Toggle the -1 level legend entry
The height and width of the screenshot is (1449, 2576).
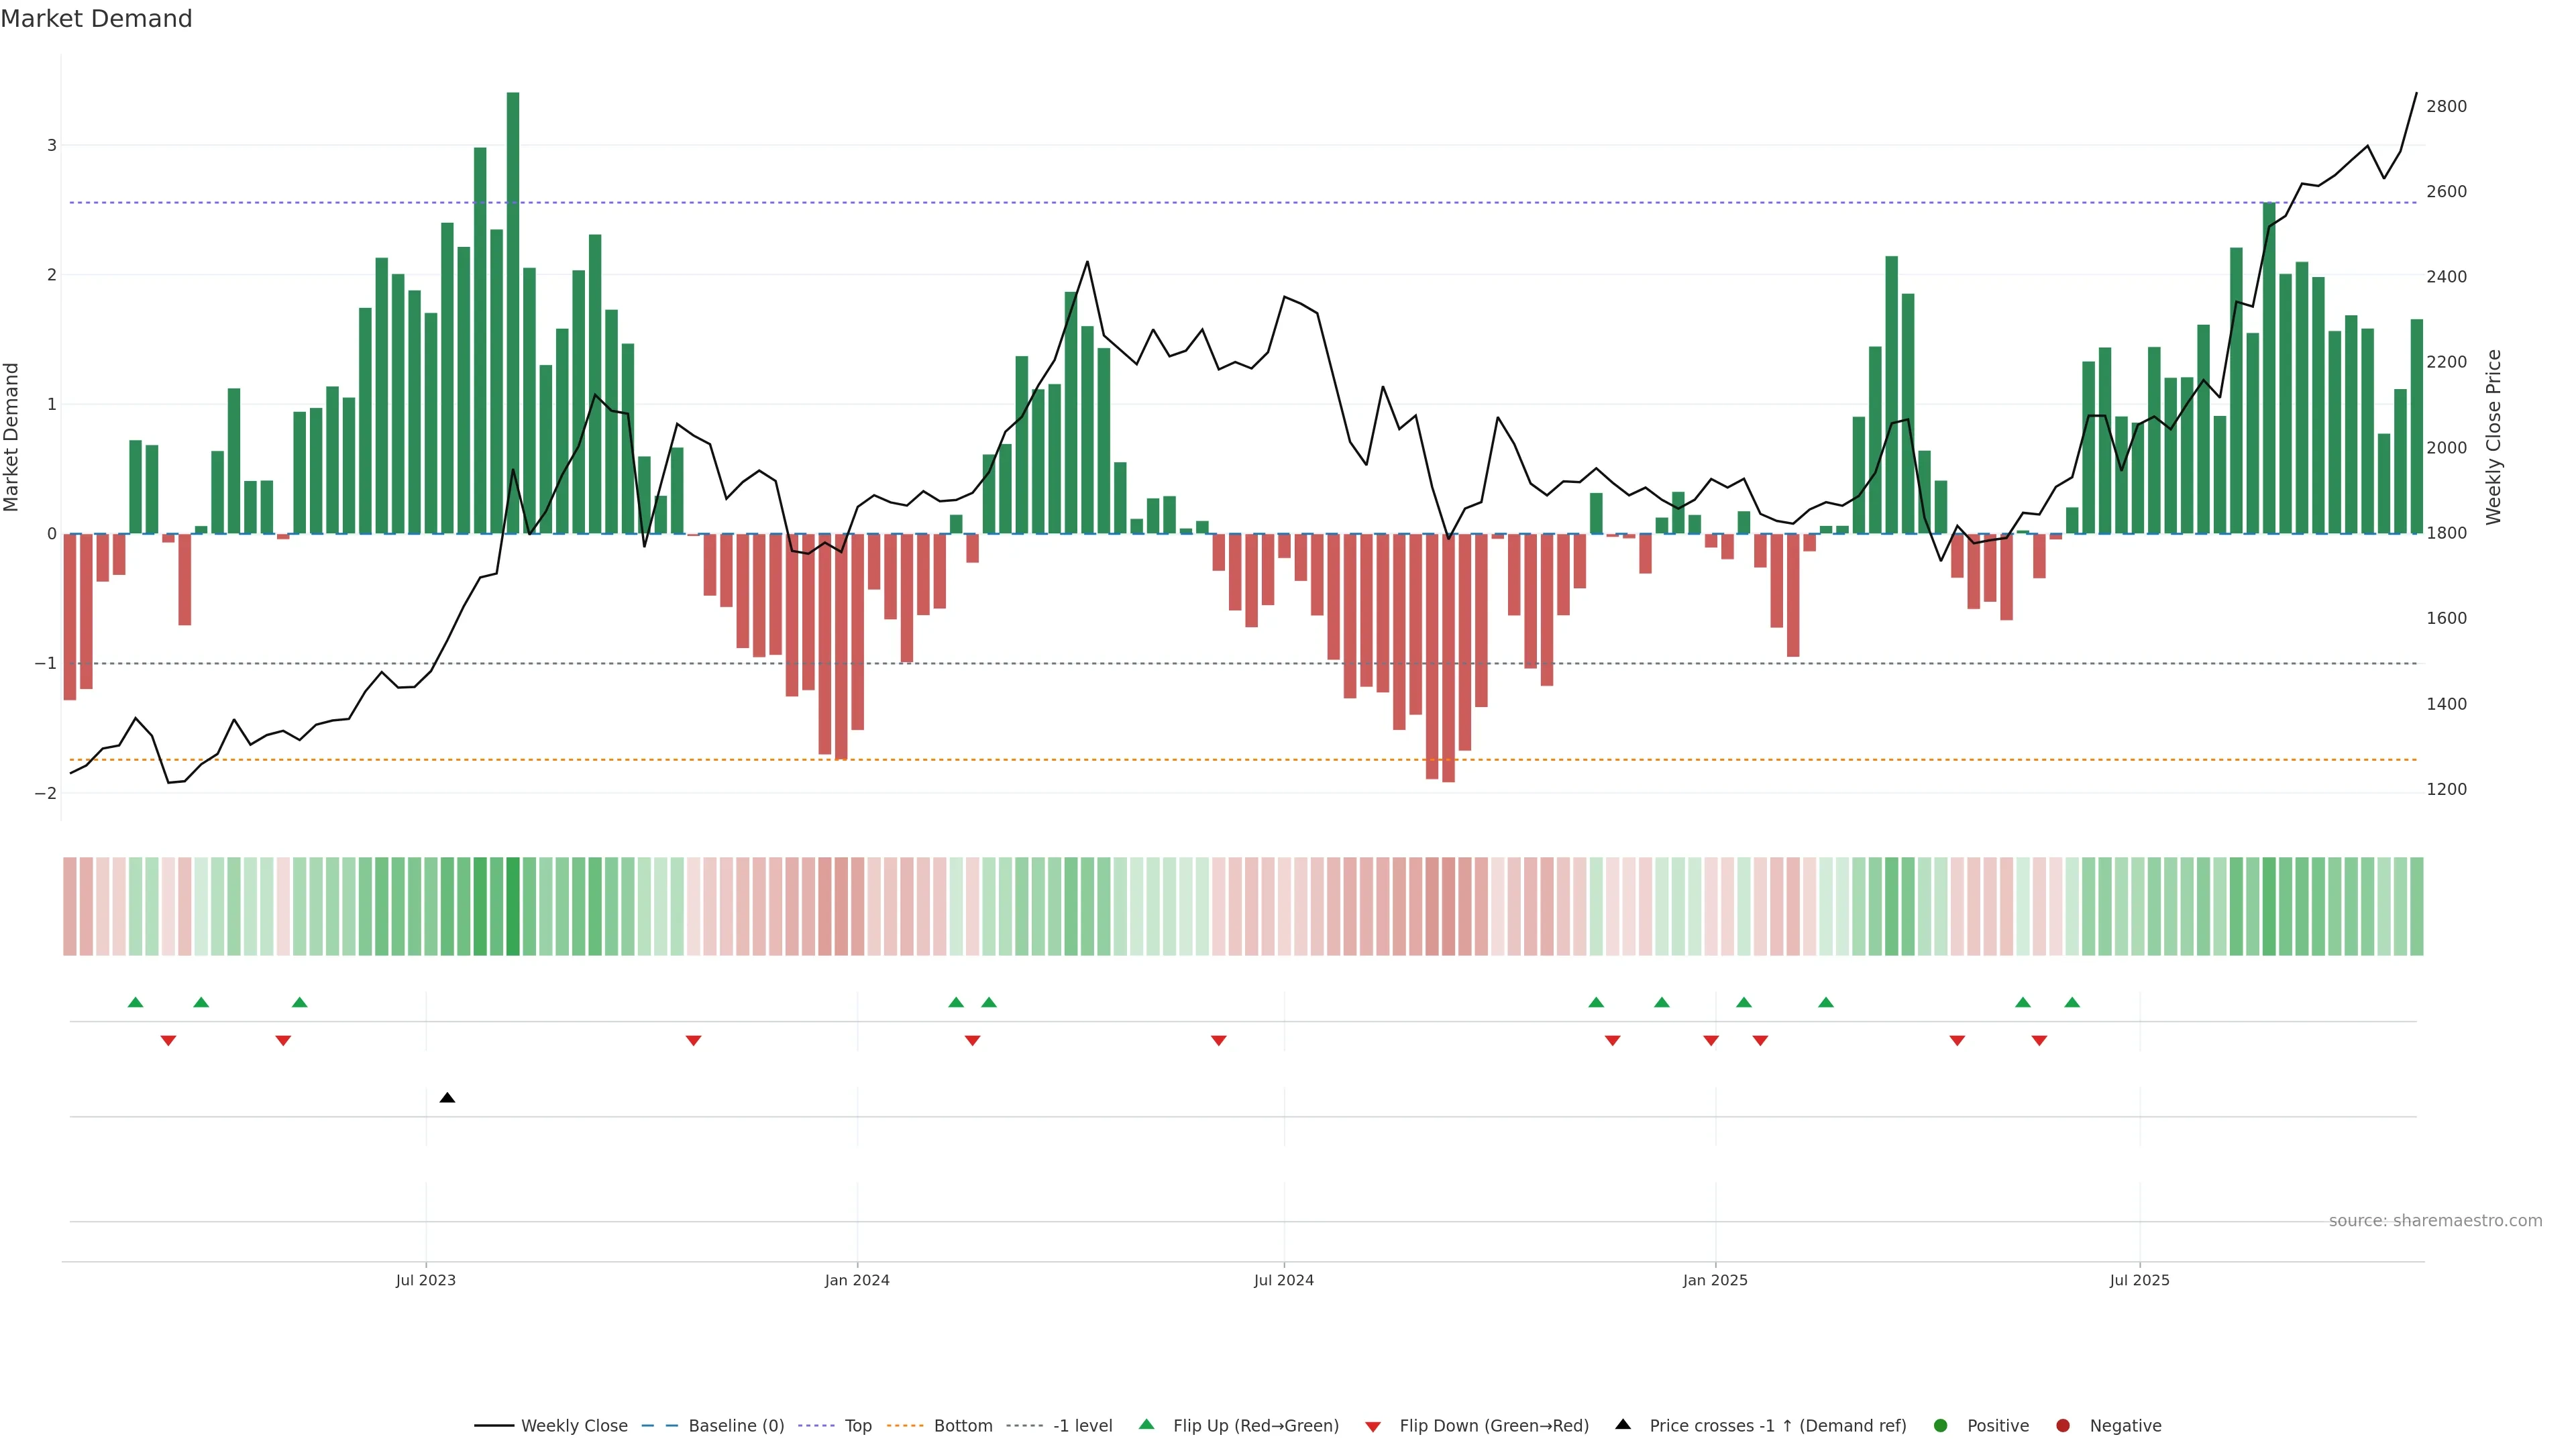coord(1082,1425)
